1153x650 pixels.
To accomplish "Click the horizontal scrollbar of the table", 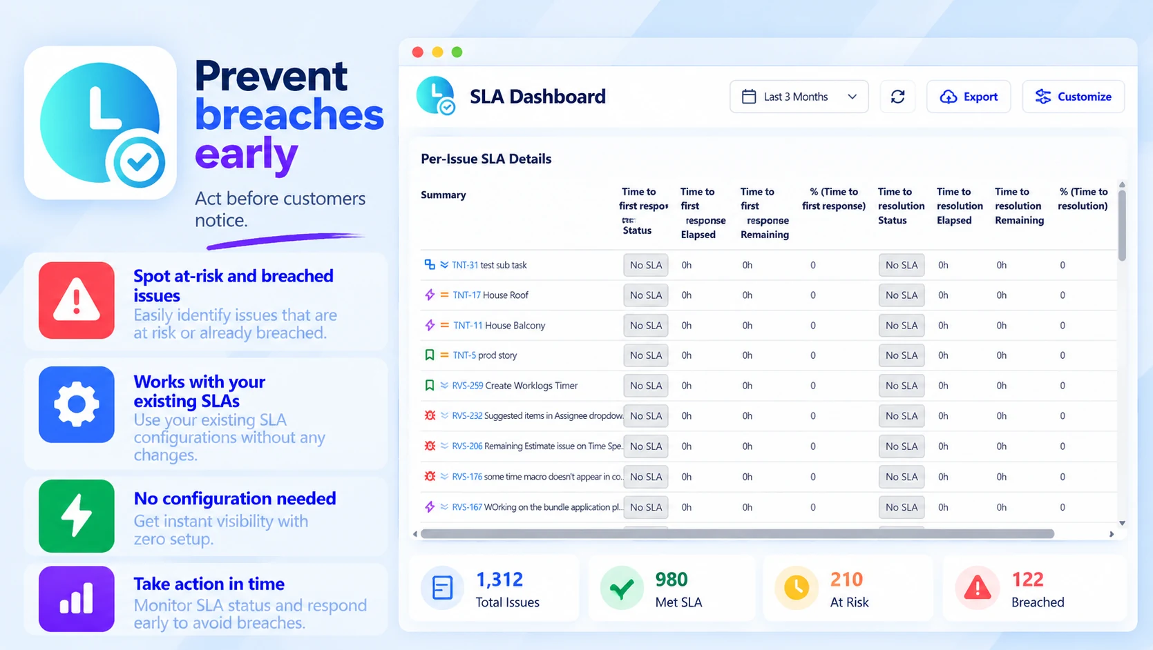I will tap(737, 534).
